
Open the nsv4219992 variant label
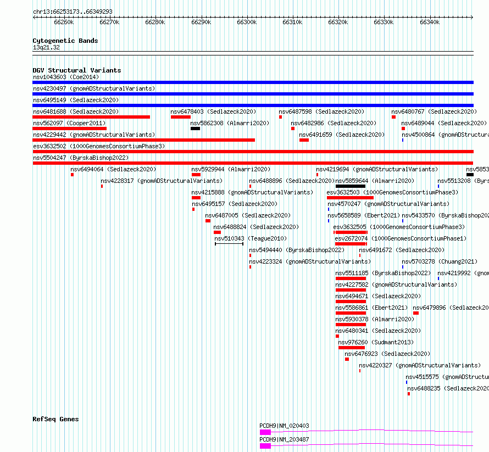[x=463, y=273]
